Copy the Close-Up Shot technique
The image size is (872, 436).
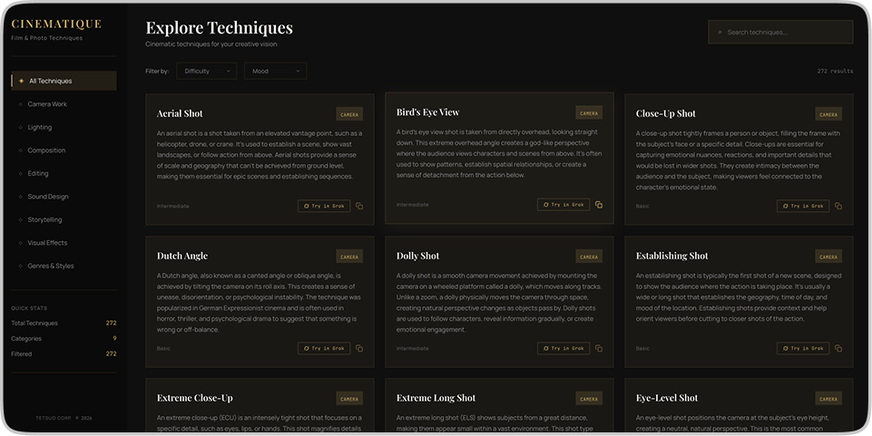[x=838, y=206]
